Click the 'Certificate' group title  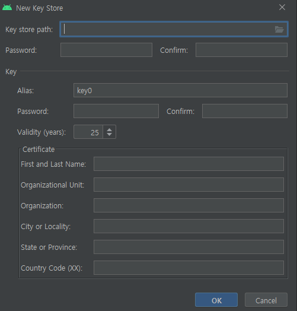(x=39, y=150)
